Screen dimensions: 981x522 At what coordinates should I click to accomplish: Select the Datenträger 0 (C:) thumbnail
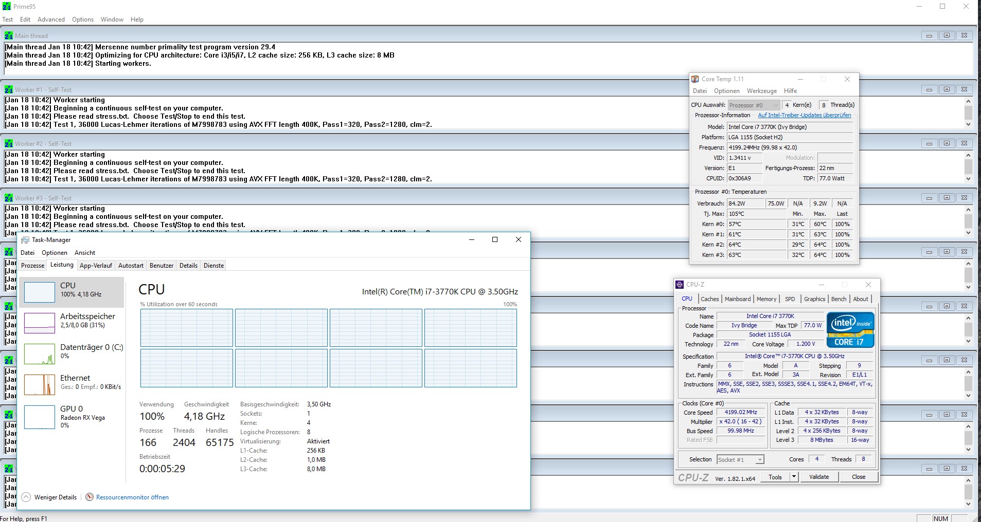click(40, 354)
